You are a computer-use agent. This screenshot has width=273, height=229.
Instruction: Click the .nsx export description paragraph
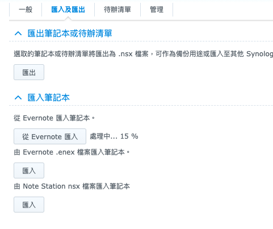point(144,54)
